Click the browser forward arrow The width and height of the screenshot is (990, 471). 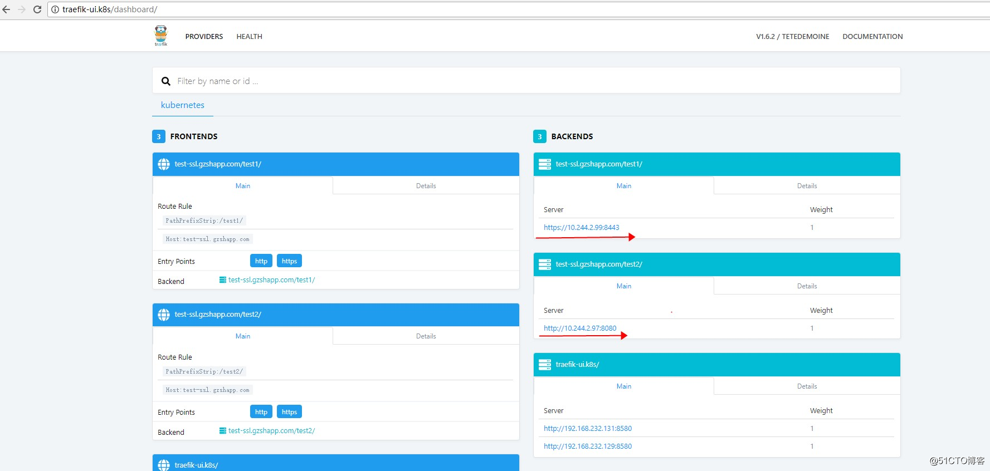tap(22, 9)
